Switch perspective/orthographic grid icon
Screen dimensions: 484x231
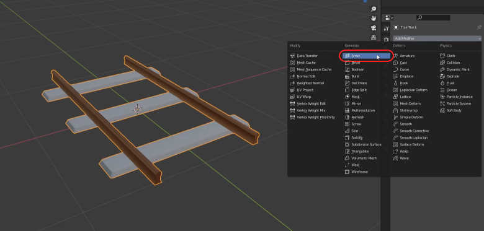(374, 37)
